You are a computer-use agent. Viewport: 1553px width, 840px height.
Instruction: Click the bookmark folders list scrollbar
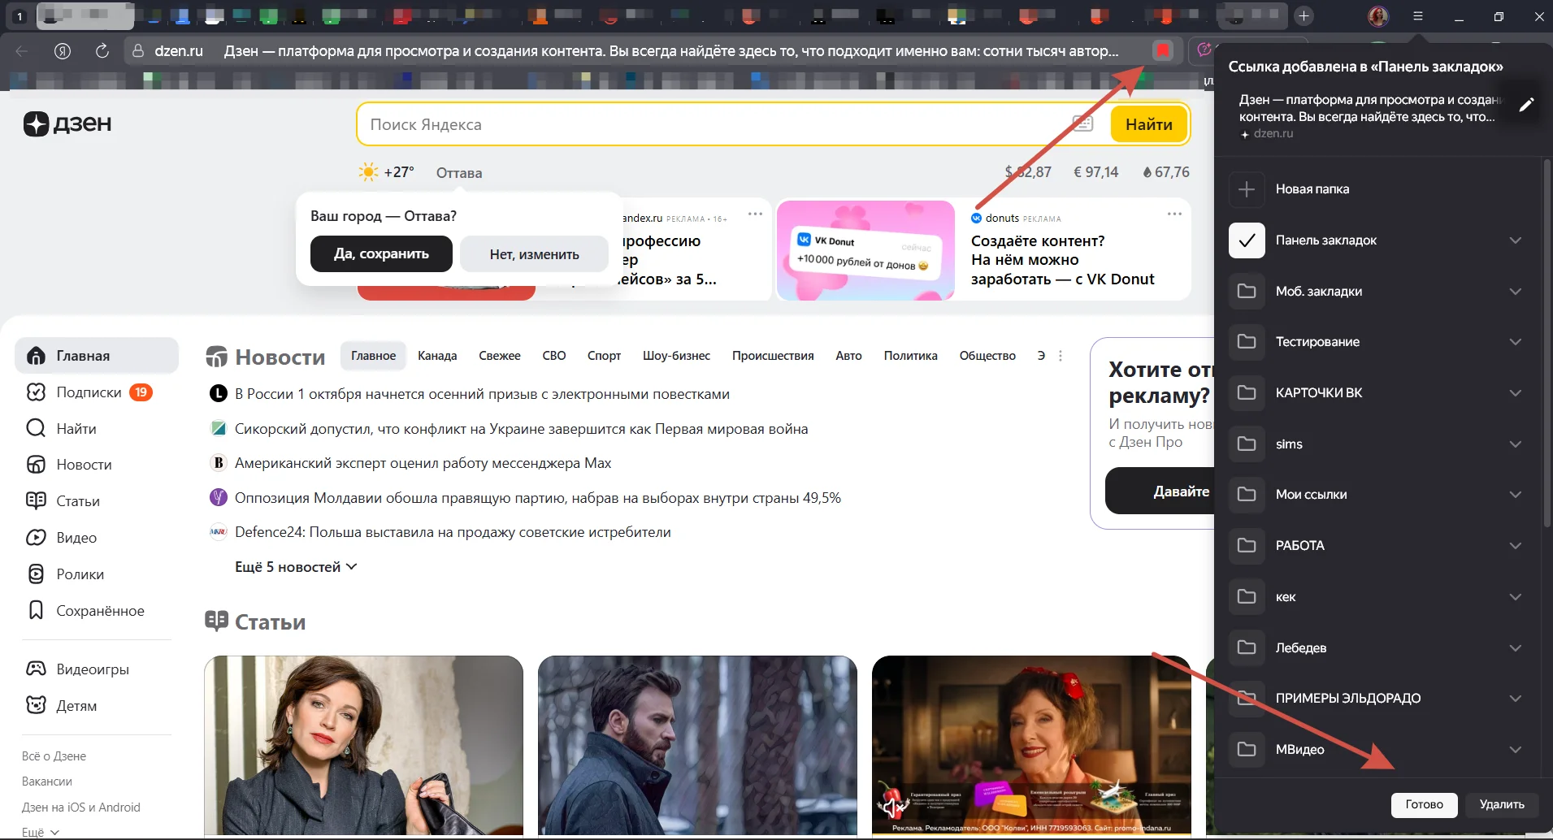[x=1546, y=343]
